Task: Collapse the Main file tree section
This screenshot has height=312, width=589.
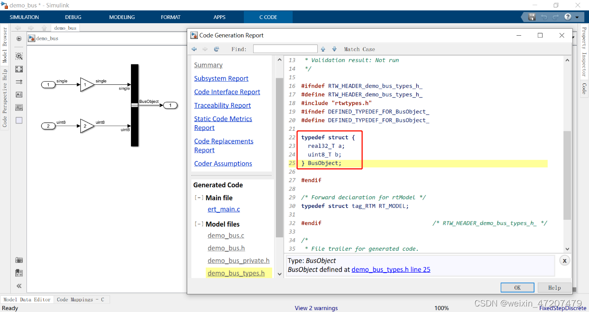Action: coord(198,198)
